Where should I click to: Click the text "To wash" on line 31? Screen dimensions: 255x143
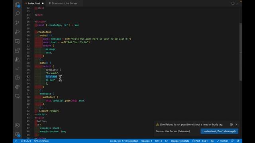[x=52, y=73]
